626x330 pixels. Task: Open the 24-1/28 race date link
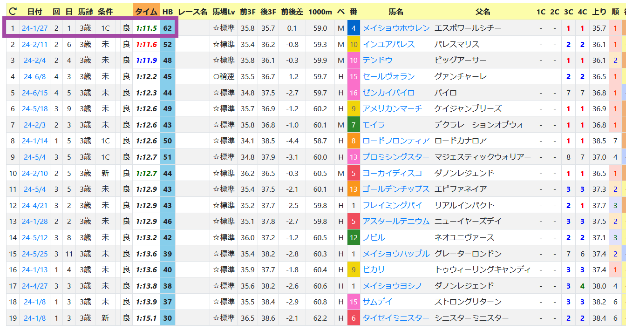point(35,222)
